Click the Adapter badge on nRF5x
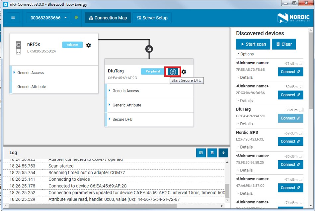Image resolution: width=315 pixels, height=211 pixels. tap(72, 45)
